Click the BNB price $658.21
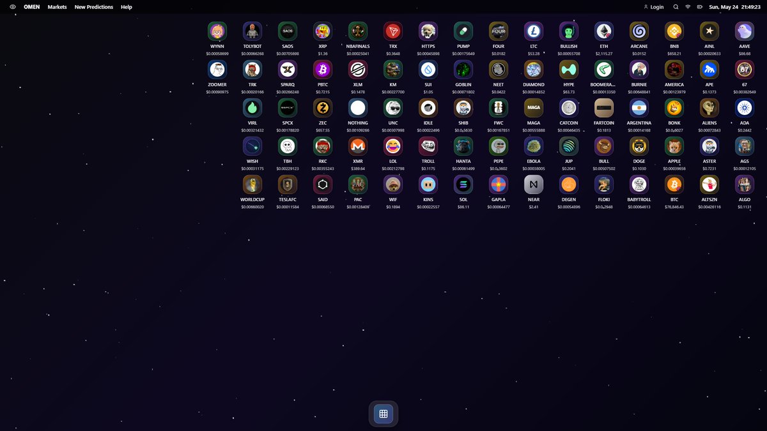The width and height of the screenshot is (767, 431). click(x=674, y=54)
